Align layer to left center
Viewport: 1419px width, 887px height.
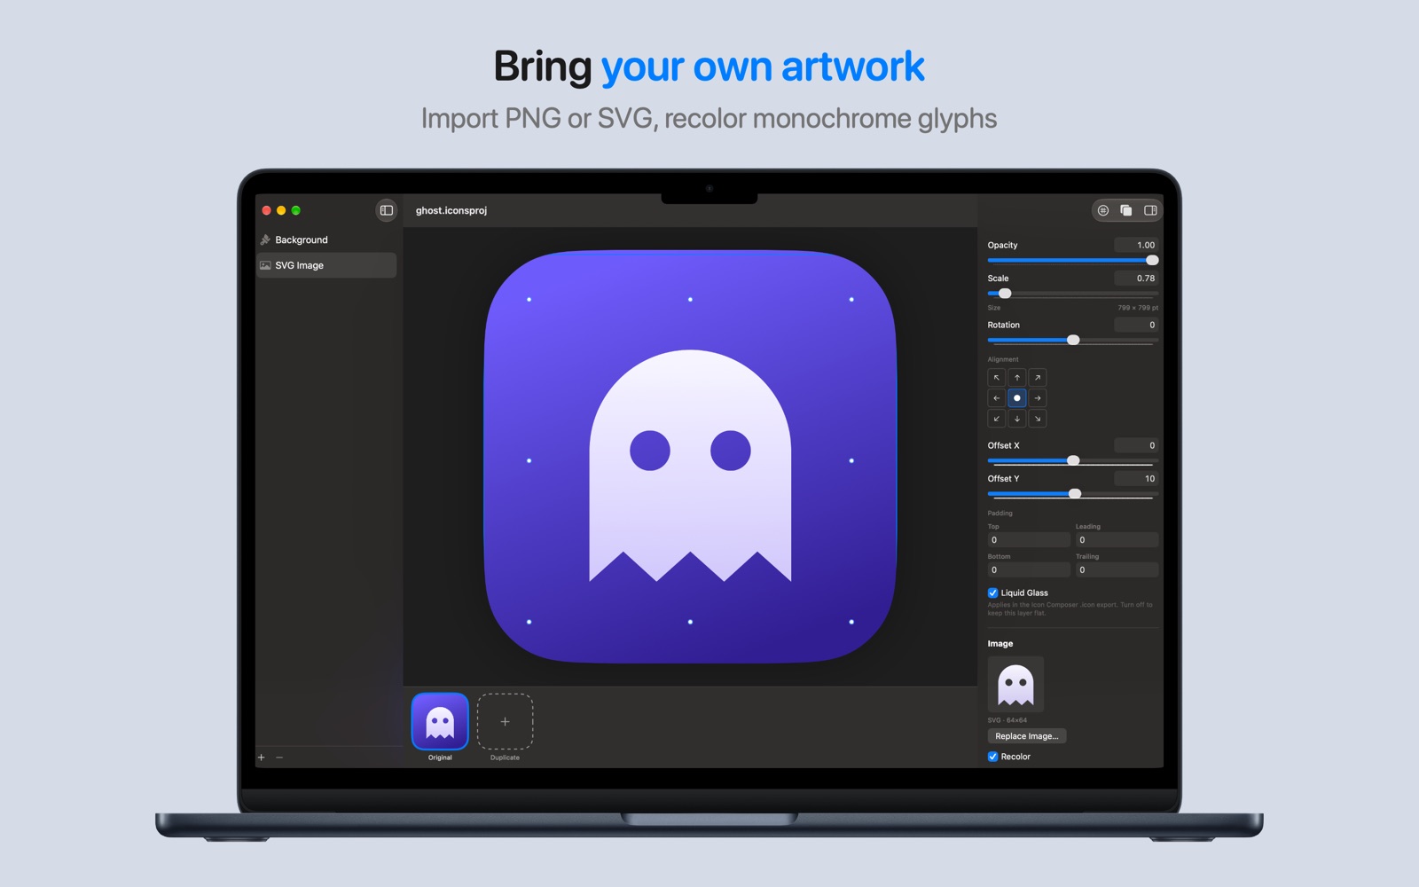[997, 398]
